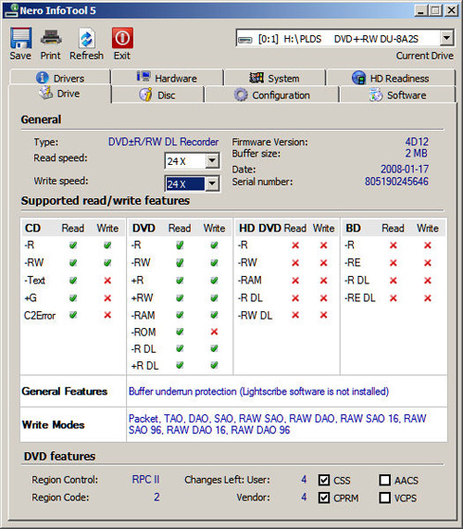Click the red Exit power icon
Image resolution: width=463 pixels, height=529 pixels.
[x=122, y=38]
